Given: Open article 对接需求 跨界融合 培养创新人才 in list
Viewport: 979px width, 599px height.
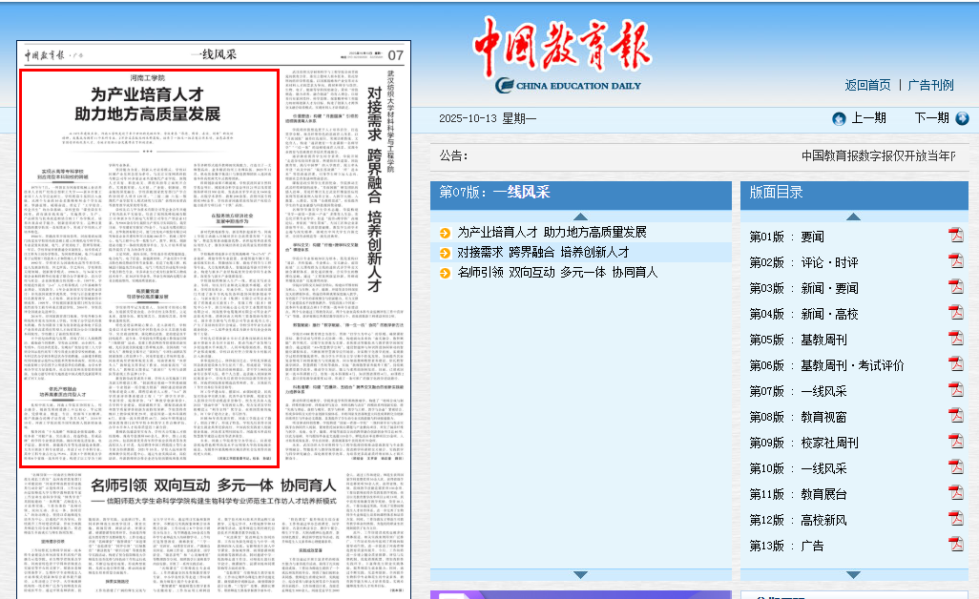Looking at the screenshot, I should point(543,252).
